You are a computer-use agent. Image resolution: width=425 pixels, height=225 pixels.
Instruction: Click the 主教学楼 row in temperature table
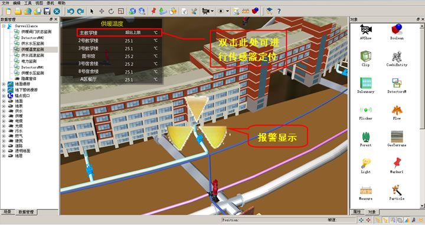coord(119,33)
